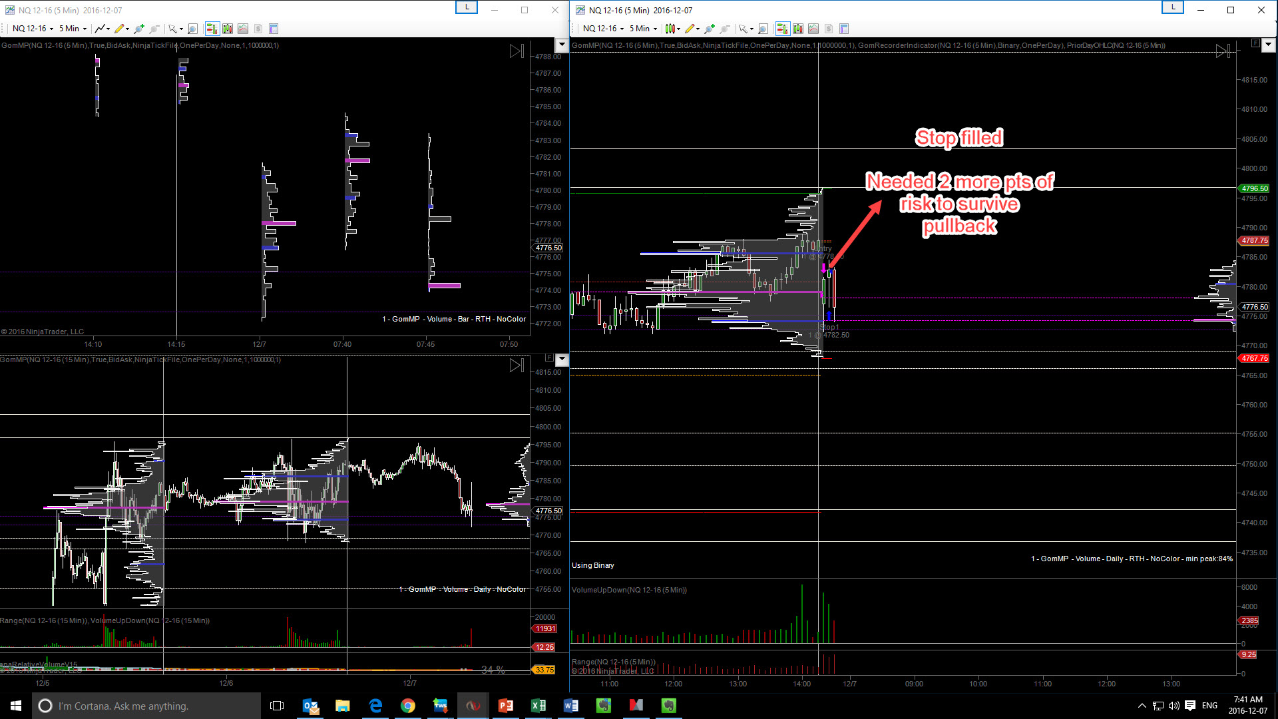Show hidden system tray icons

click(1142, 706)
